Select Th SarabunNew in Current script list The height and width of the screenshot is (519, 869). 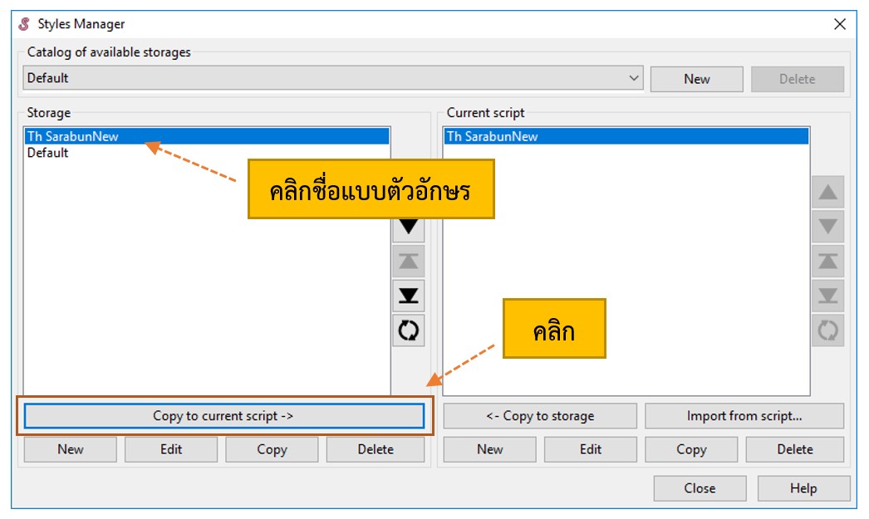[493, 137]
